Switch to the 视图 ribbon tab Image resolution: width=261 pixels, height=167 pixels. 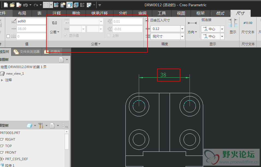click(x=181, y=13)
